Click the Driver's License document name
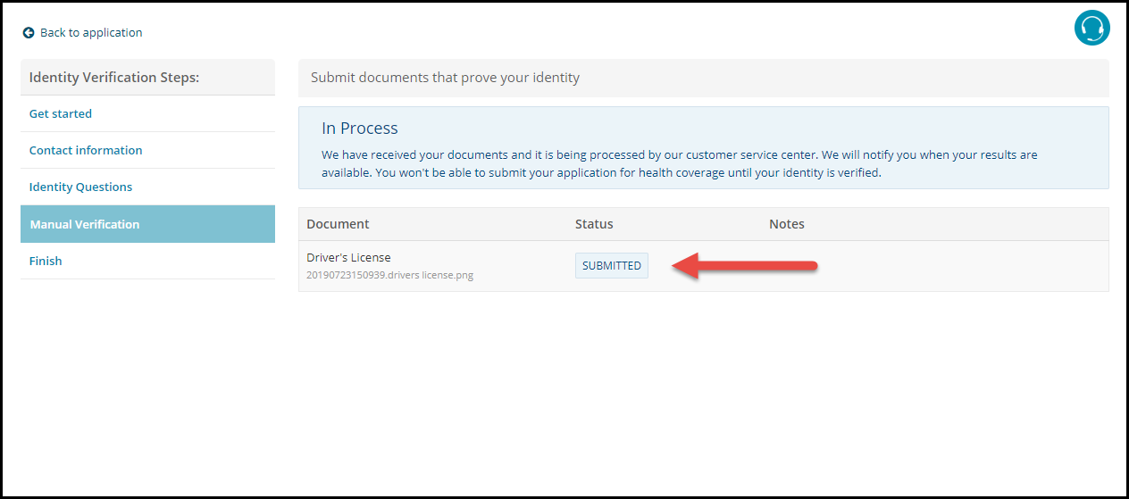This screenshot has width=1129, height=499. (348, 258)
